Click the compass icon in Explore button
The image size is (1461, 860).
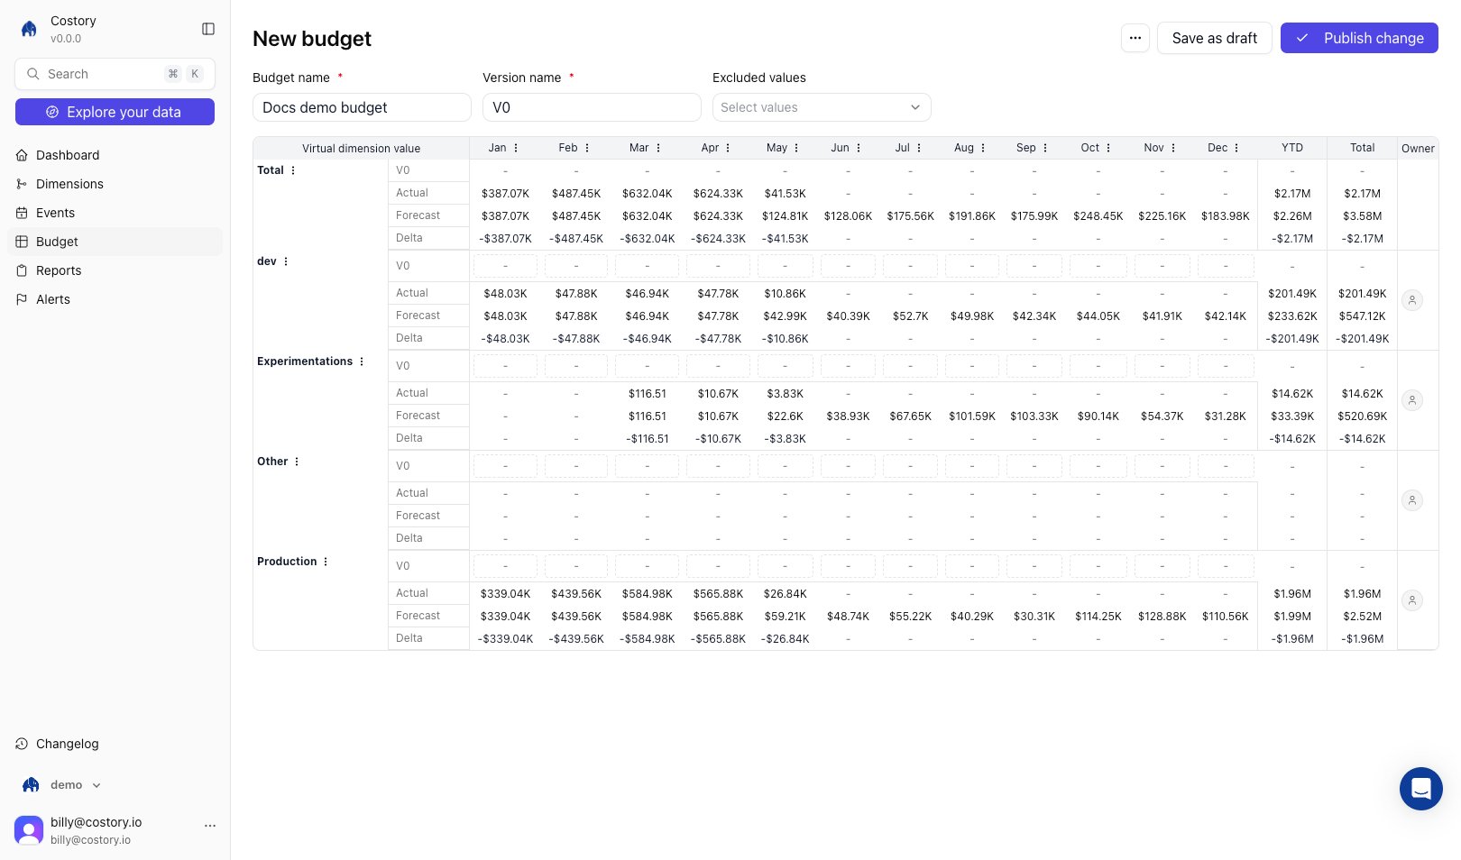tap(52, 112)
